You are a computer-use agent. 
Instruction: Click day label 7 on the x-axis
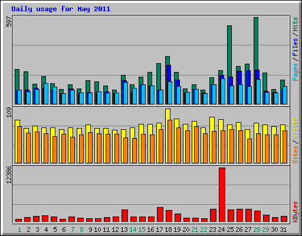point(73,230)
